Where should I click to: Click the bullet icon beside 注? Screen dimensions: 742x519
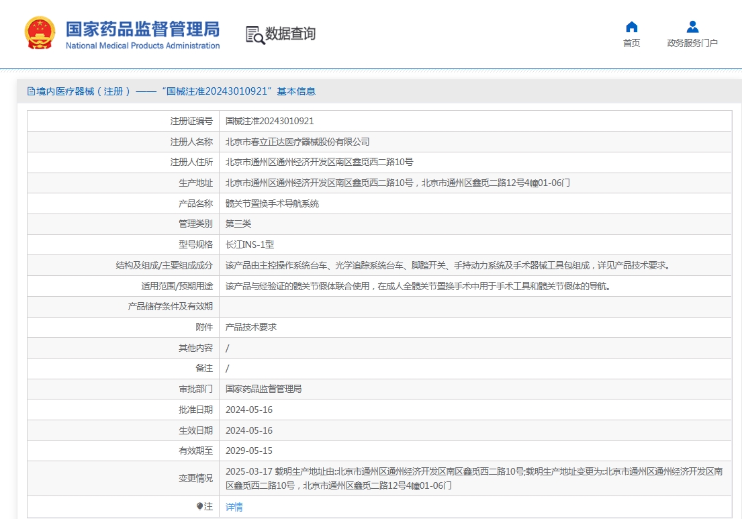coord(199,506)
